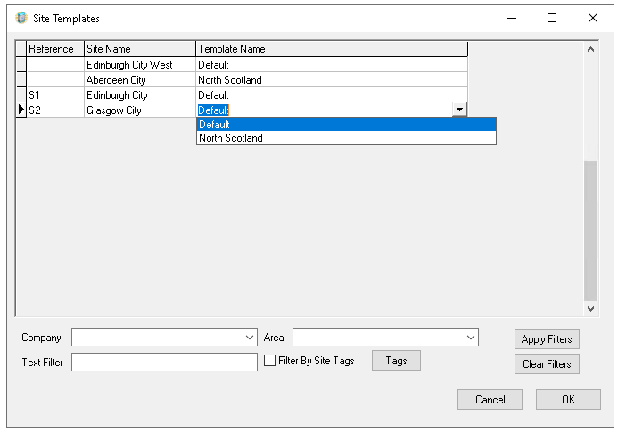This screenshot has width=618, height=432.
Task: Click Cancel to dismiss the dialog
Action: pos(490,400)
